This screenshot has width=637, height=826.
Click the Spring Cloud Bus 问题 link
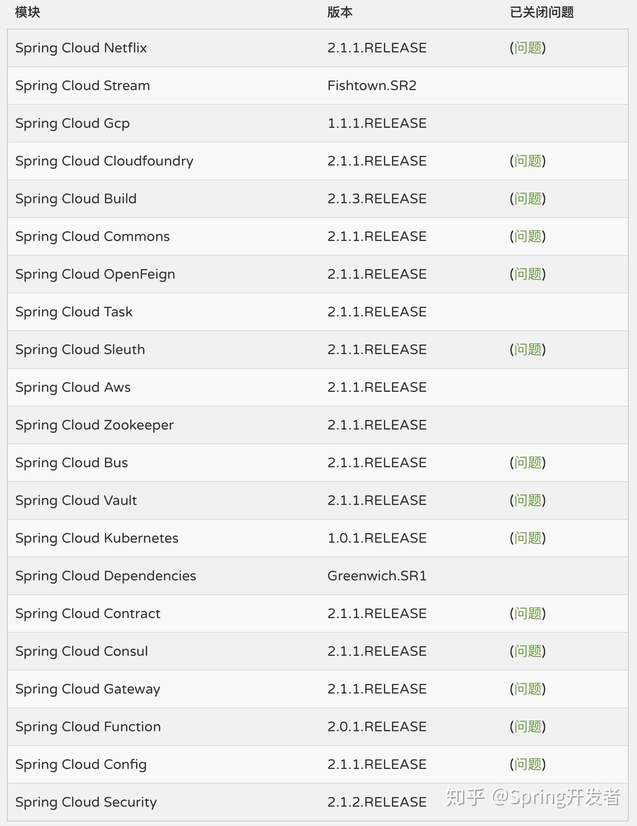click(x=528, y=463)
